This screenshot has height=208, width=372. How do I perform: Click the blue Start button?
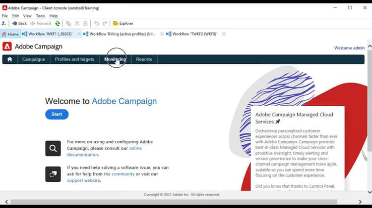click(57, 114)
